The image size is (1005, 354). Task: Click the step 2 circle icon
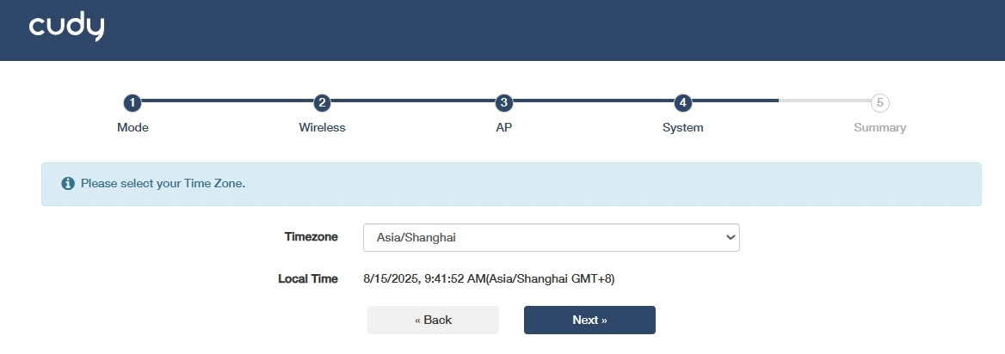322,102
